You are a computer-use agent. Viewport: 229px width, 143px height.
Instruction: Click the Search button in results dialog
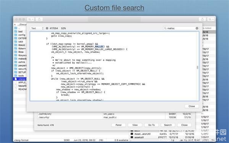[x=168, y=125]
